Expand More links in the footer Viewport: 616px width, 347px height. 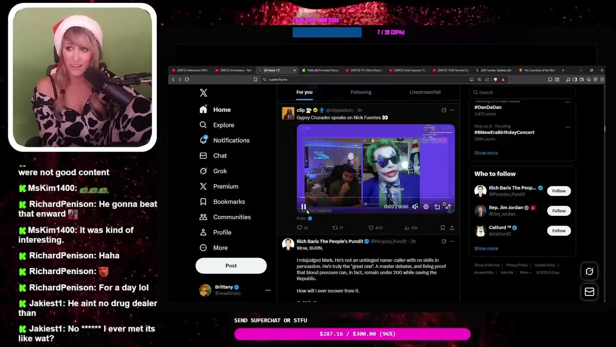coord(526,272)
